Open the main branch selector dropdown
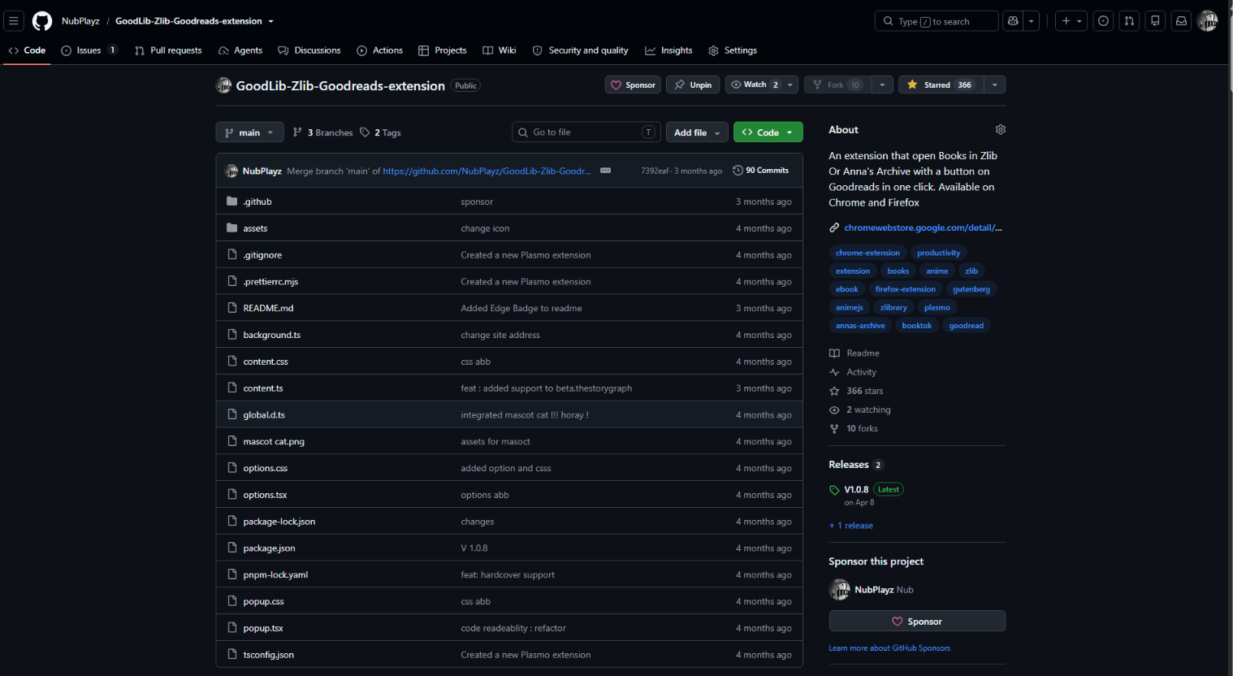This screenshot has width=1233, height=676. click(249, 132)
